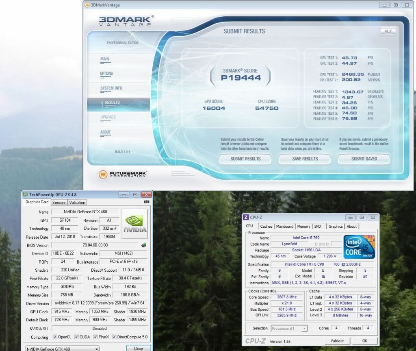This screenshot has height=351, width=416.
Task: Open the Validation tab in GPU-Z
Action: point(77,203)
